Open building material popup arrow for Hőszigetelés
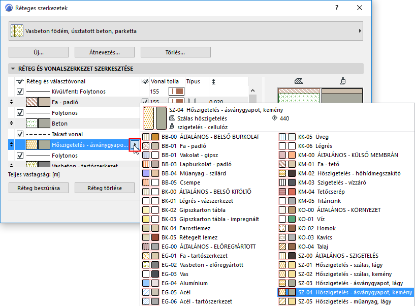This screenshot has width=415, height=306. click(135, 145)
